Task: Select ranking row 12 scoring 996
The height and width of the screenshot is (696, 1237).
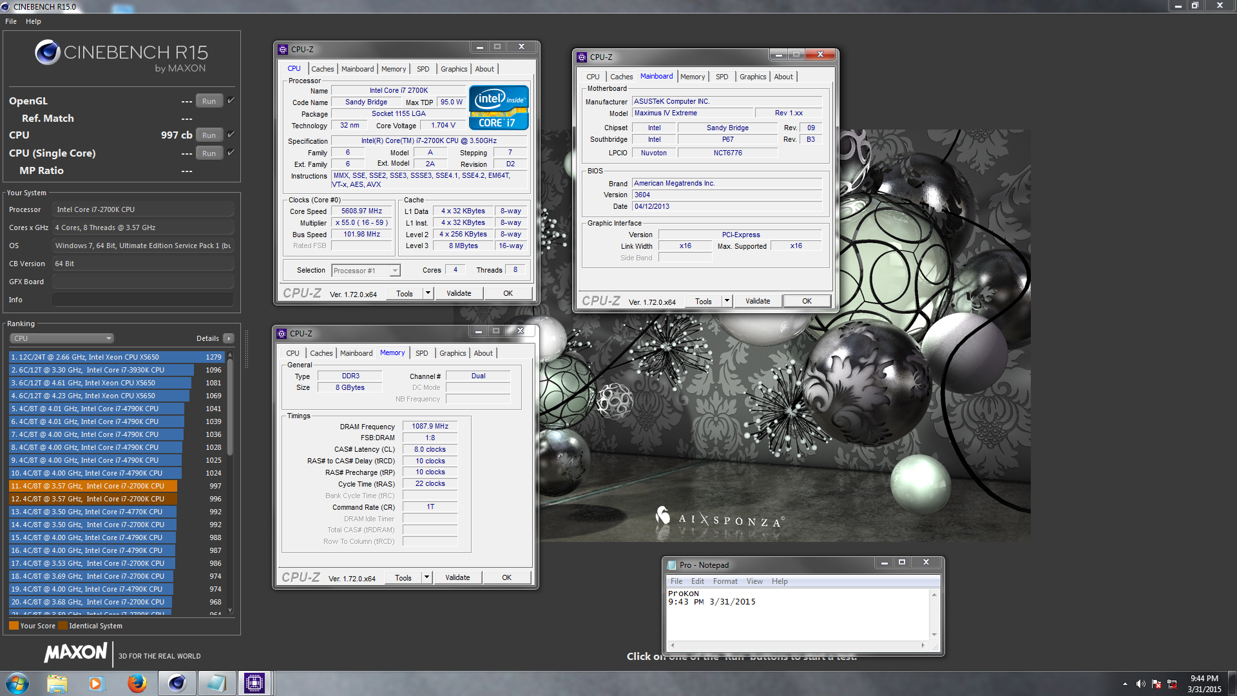Action: [117, 499]
